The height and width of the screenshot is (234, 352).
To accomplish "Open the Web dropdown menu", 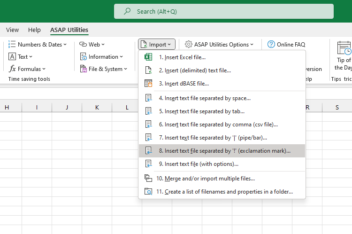I will click(x=103, y=45).
